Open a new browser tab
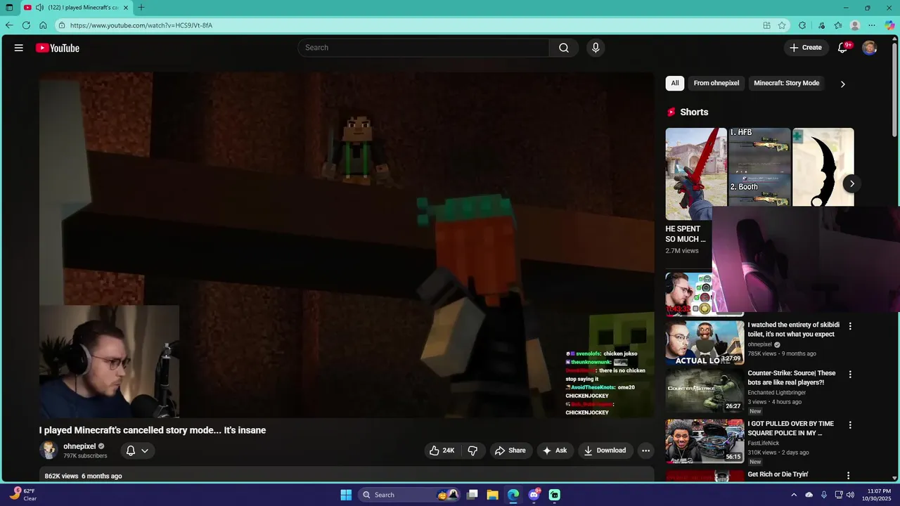 click(141, 8)
